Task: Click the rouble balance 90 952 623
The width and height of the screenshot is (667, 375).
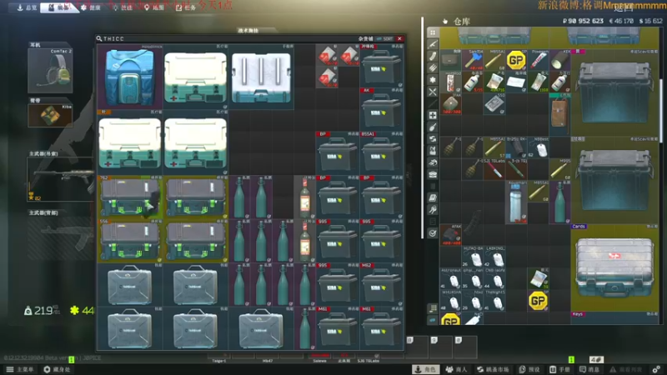Action: [x=583, y=21]
